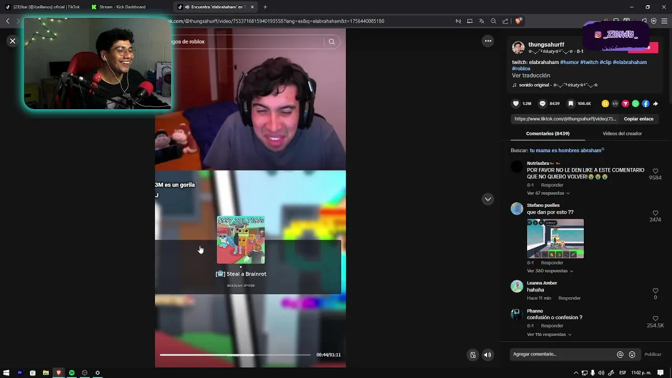
Task: Like Nutriaxbra's comment
Action: [655, 171]
